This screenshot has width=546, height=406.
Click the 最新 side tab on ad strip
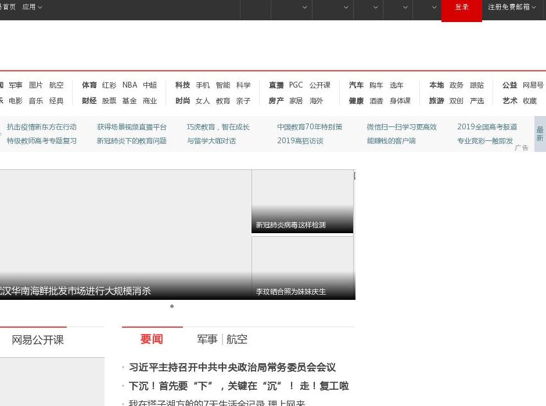tap(540, 134)
